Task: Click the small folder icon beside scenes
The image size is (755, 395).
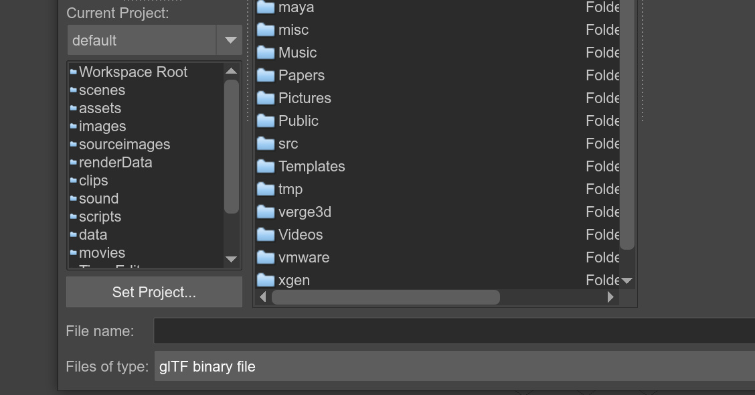Action: click(73, 90)
